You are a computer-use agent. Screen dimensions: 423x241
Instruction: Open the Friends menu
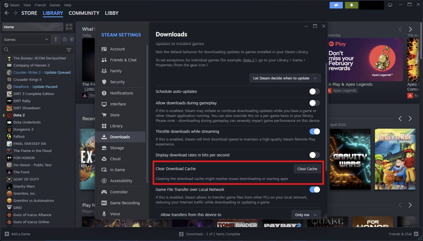click(x=40, y=5)
